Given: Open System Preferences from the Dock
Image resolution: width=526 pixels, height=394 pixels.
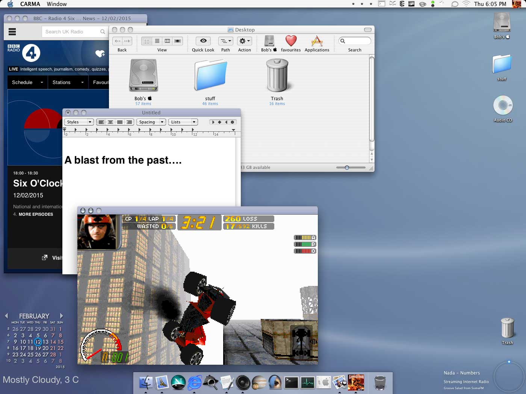Looking at the screenshot, I should tap(323, 382).
